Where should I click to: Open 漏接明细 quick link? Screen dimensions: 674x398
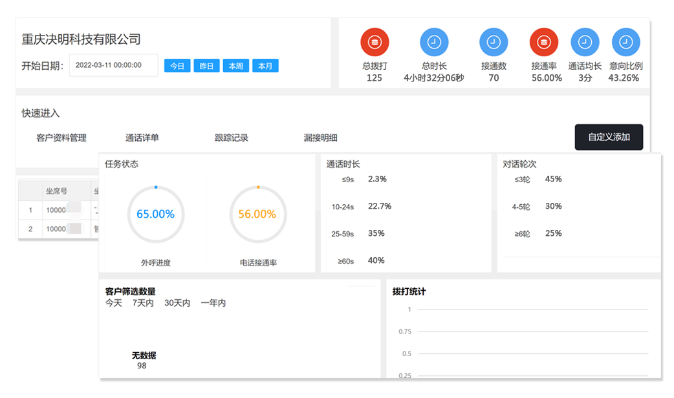tap(321, 138)
